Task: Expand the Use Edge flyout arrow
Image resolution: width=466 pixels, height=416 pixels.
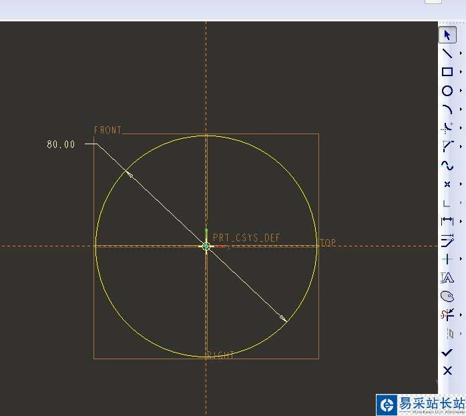Action: (x=461, y=203)
